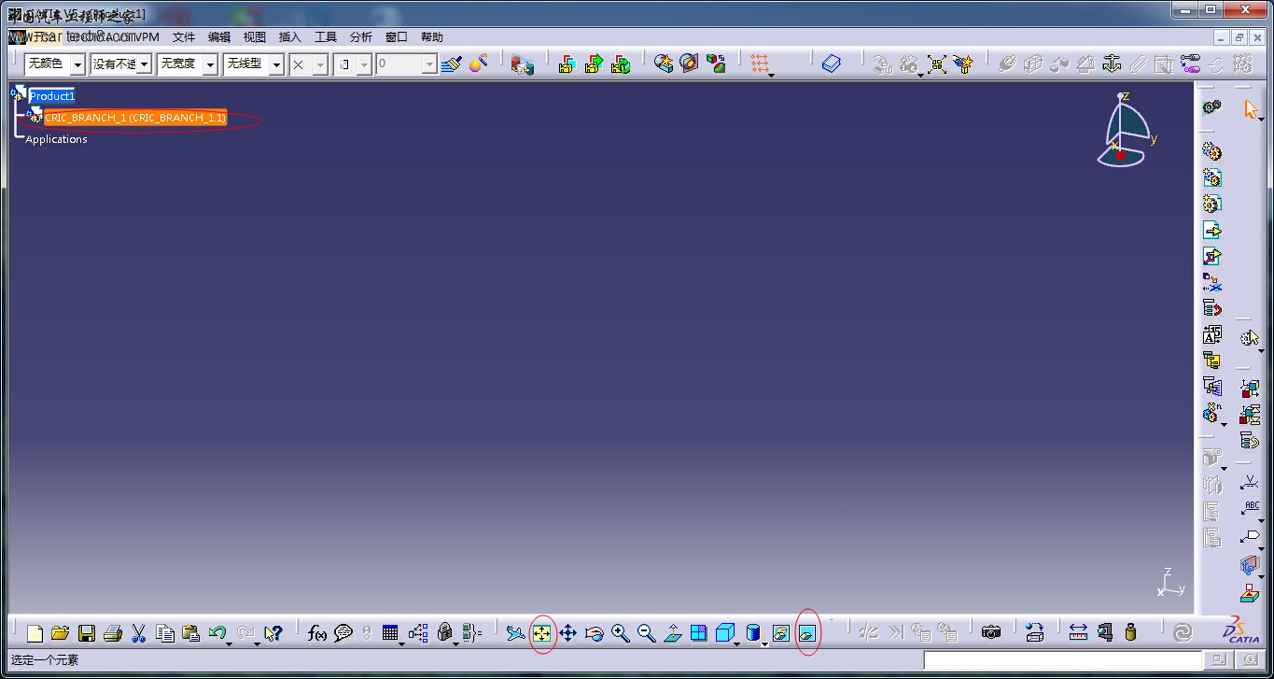Viewport: 1274px width, 679px height.
Task: Click the blue layered Manipulation icon in top toolbar
Action: [x=832, y=64]
